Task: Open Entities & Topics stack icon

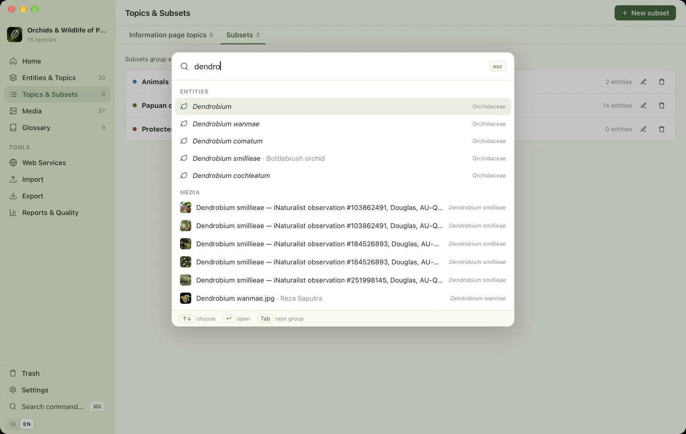Action: click(x=13, y=78)
